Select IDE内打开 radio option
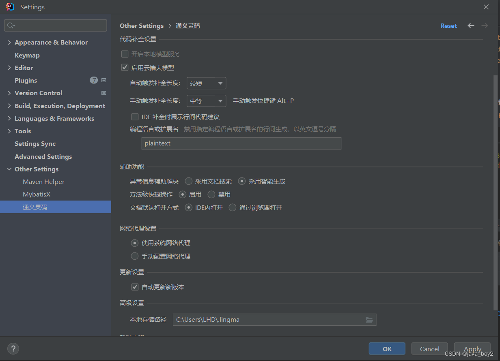 click(x=189, y=207)
